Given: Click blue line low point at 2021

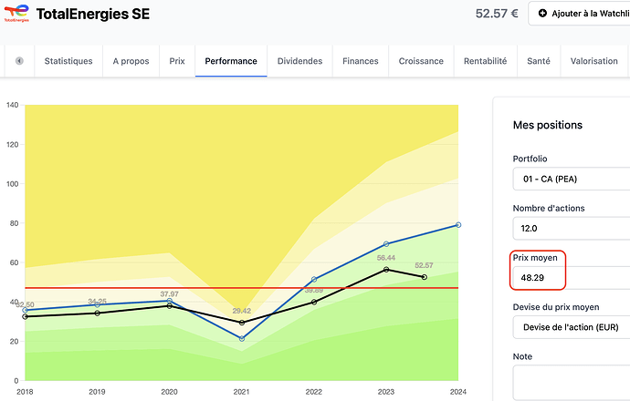Looking at the screenshot, I should click(241, 339).
